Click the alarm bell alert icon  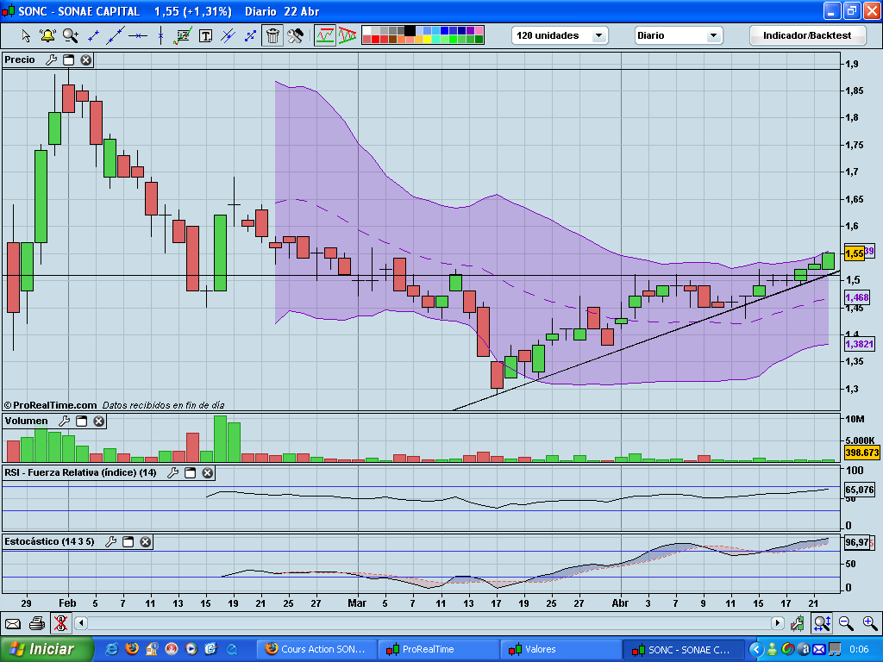pos(47,35)
